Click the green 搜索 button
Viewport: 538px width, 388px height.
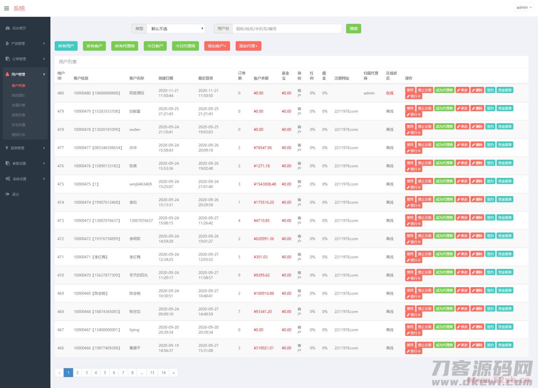tap(353, 29)
